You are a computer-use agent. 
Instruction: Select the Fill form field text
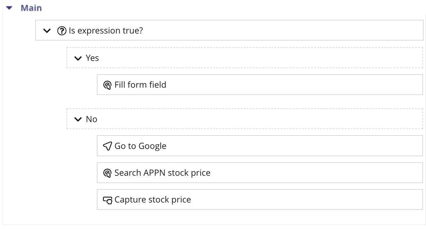coord(140,85)
